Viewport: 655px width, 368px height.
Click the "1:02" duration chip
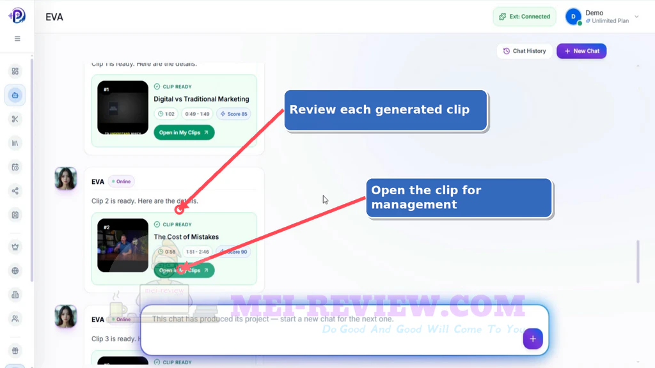166,114
